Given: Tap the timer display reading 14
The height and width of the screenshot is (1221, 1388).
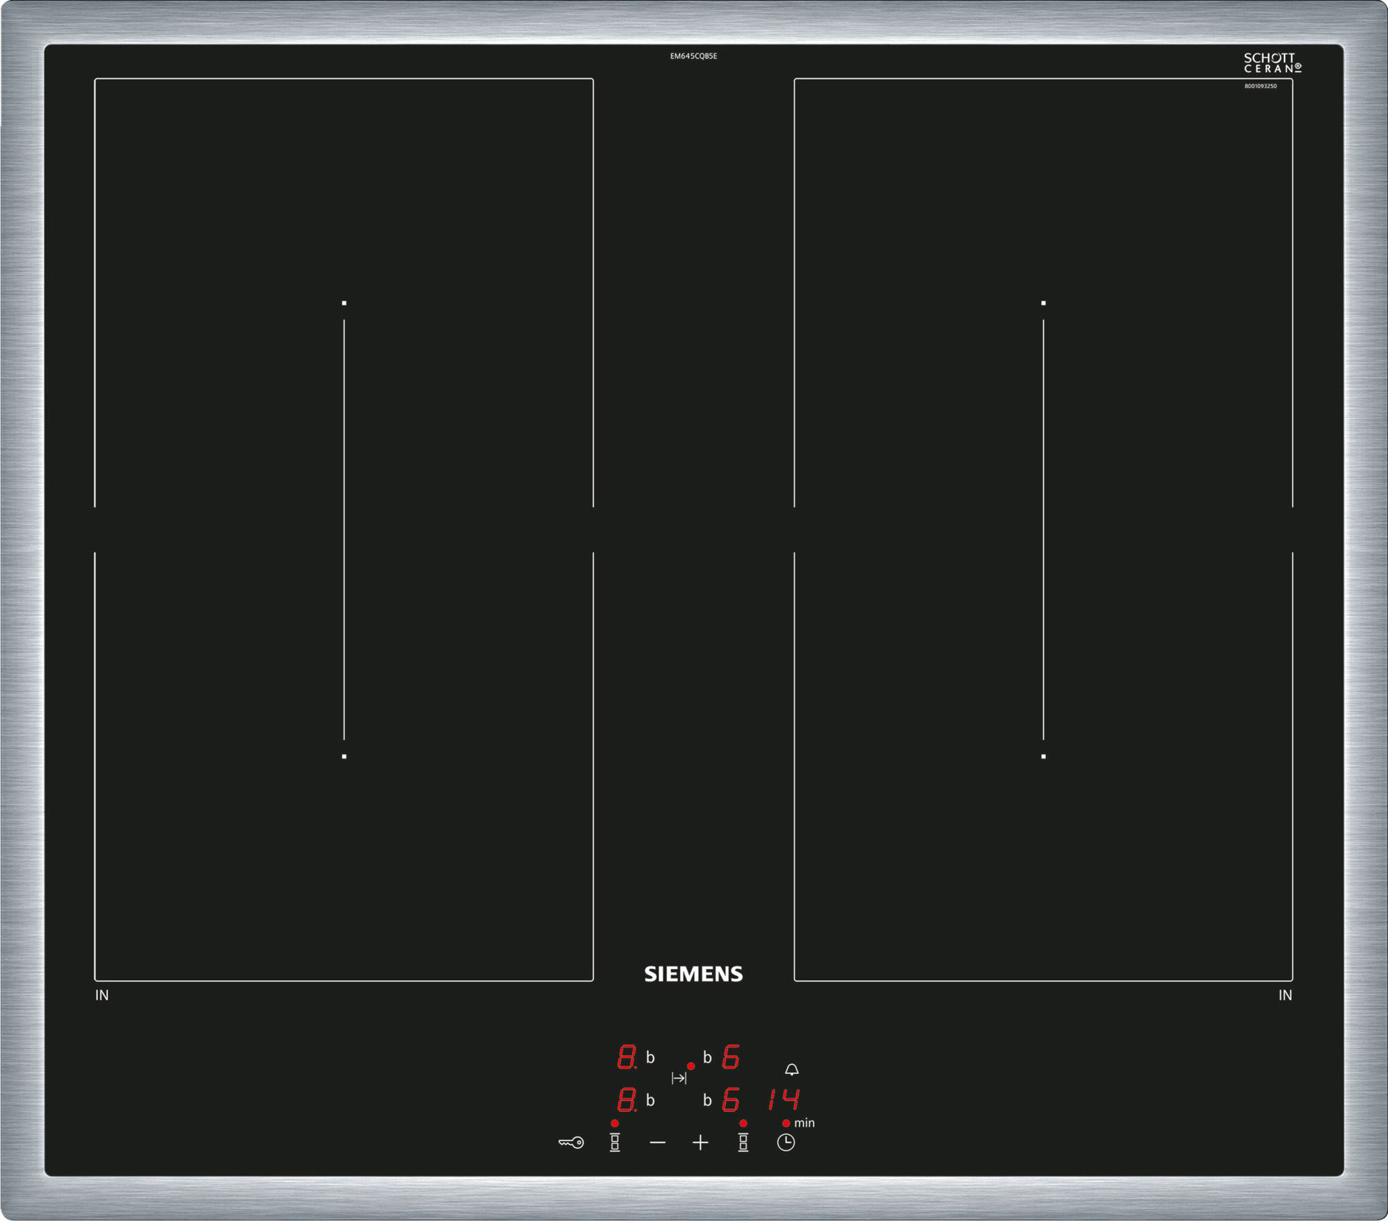Looking at the screenshot, I should tap(784, 1100).
